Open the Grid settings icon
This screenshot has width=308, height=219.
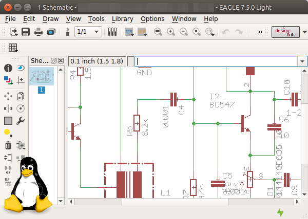click(13, 48)
